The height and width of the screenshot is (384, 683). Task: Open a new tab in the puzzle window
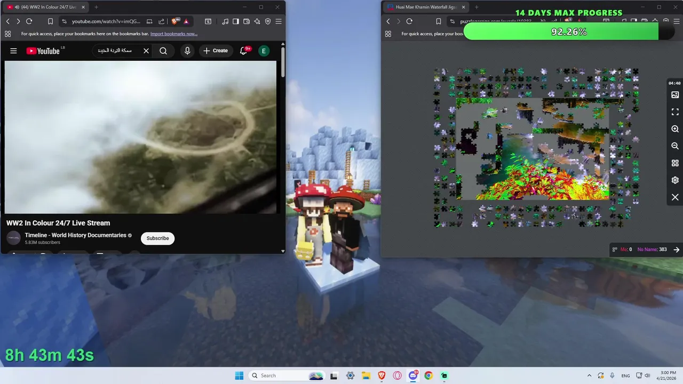point(476,7)
